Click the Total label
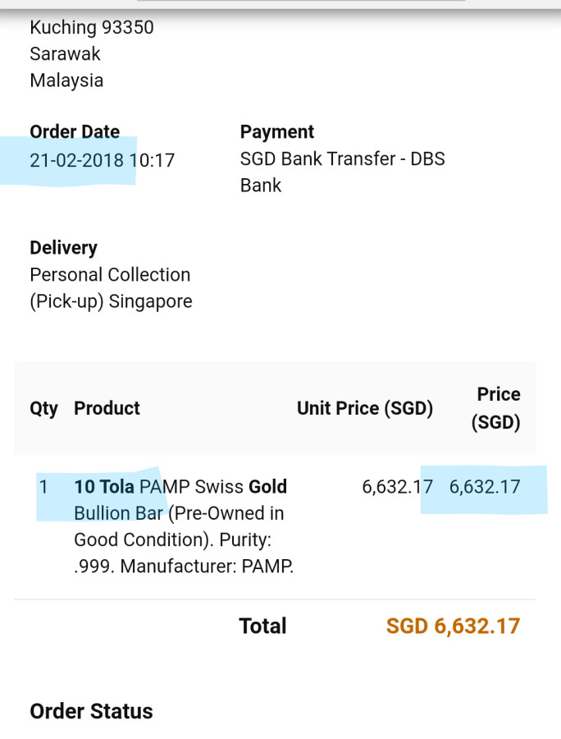Viewport: 561px width, 739px height. (262, 627)
